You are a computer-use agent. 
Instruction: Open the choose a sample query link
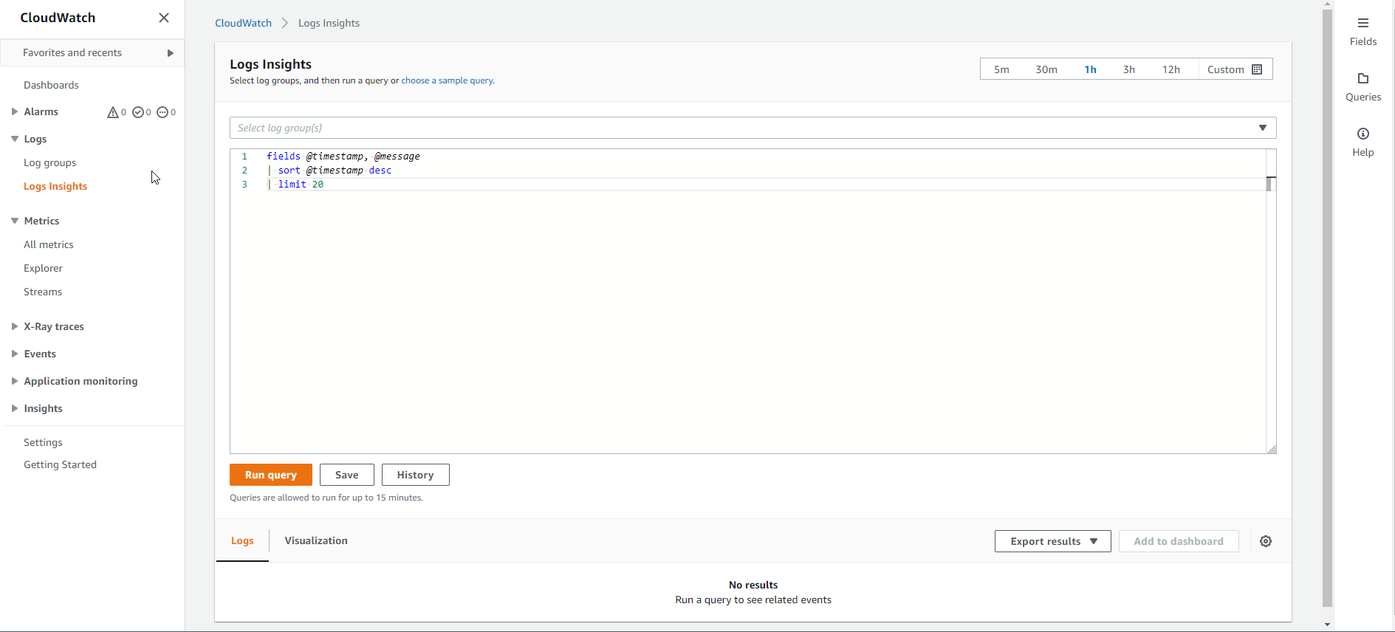447,80
